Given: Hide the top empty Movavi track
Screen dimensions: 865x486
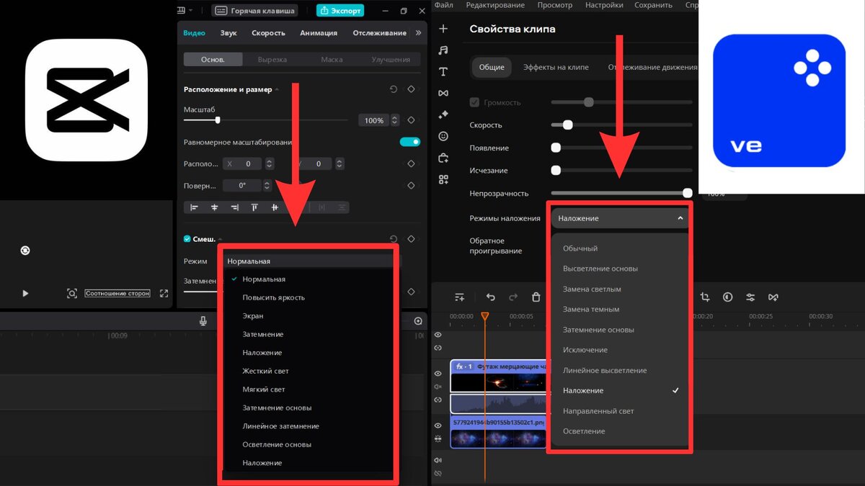Looking at the screenshot, I should point(438,335).
